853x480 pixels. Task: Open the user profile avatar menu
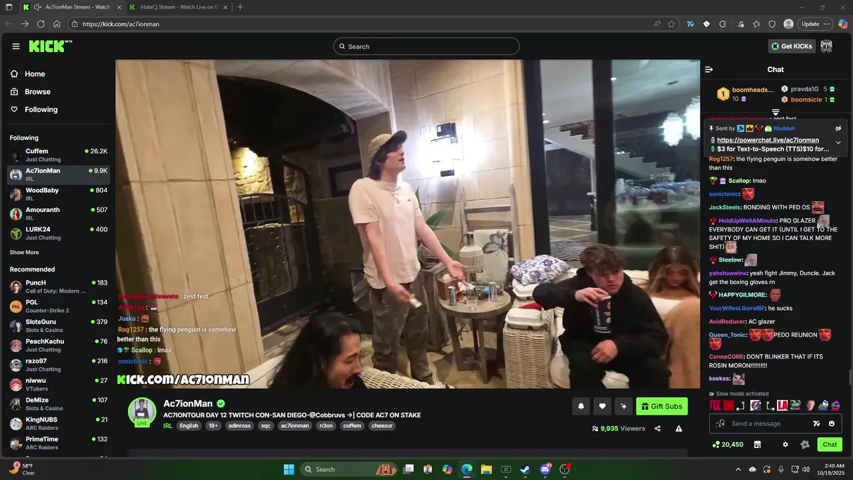(x=826, y=46)
